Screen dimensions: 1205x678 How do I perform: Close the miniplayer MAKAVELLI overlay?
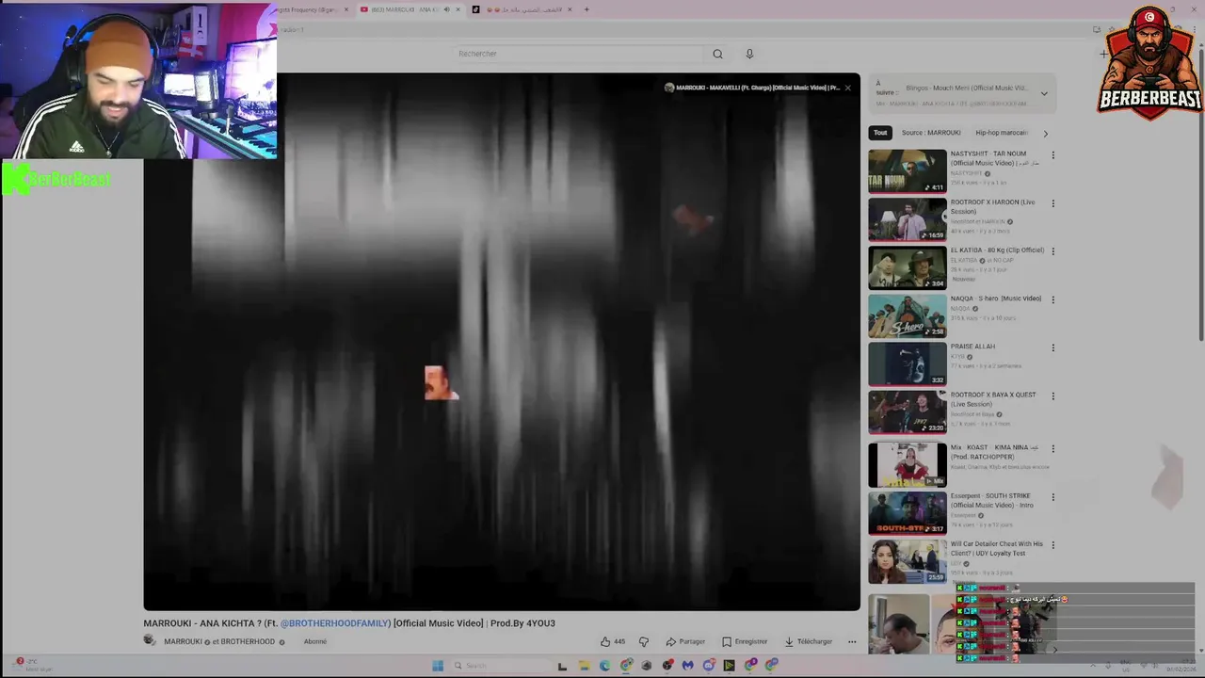tap(847, 88)
